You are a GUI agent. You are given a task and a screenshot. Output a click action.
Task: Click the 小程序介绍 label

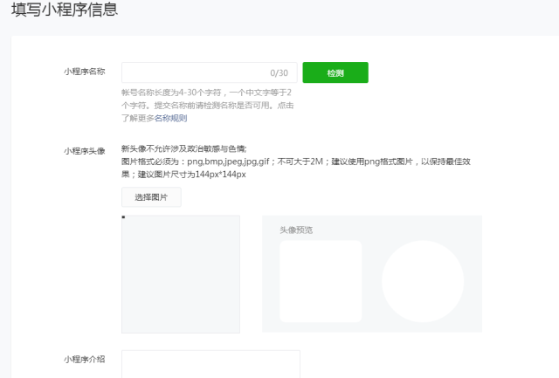click(x=85, y=359)
